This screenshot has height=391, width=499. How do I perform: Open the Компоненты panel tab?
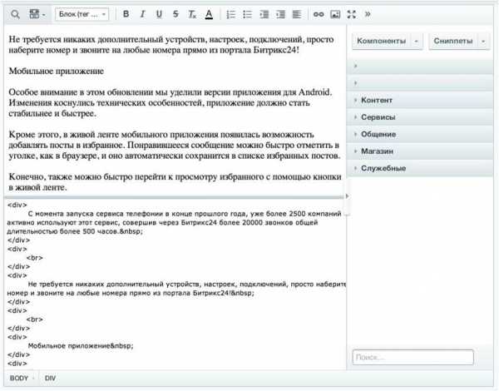pyautogui.click(x=381, y=41)
